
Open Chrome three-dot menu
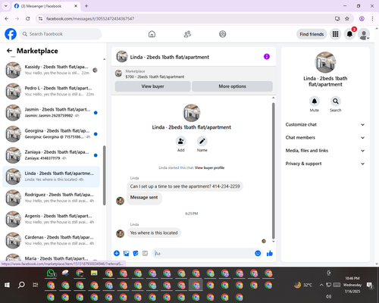pyautogui.click(x=372, y=19)
